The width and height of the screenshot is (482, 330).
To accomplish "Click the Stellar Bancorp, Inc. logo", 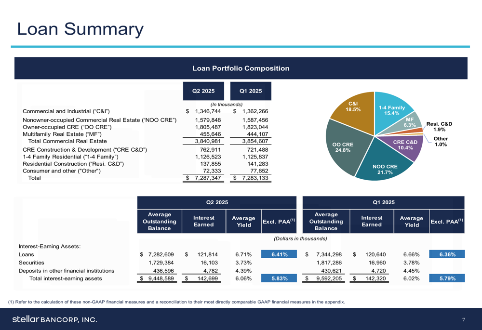I will (55, 319).
